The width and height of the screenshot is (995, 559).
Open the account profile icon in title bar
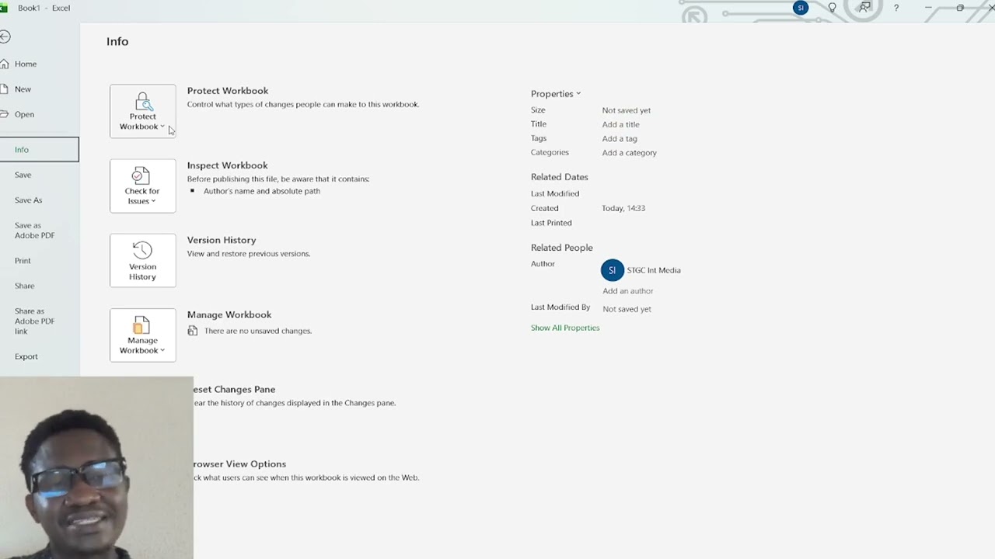coord(801,8)
